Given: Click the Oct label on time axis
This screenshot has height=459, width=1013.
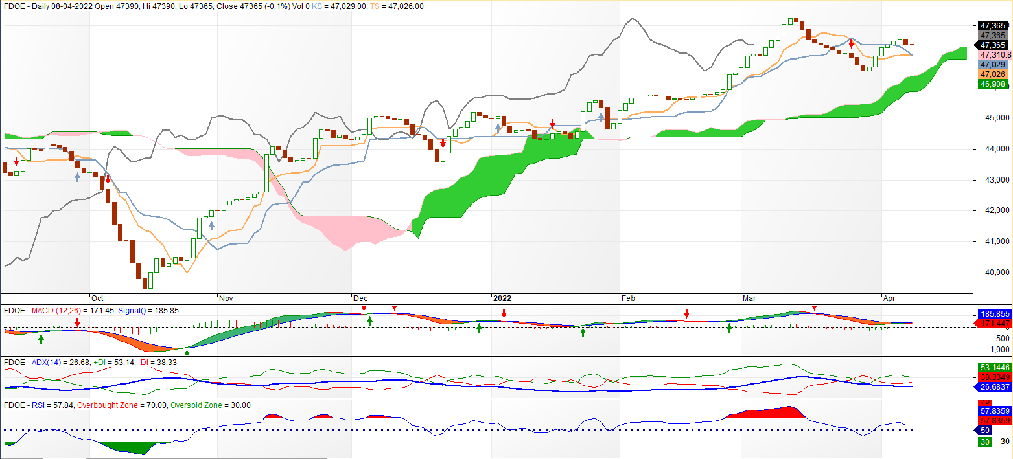Looking at the screenshot, I should tap(99, 298).
